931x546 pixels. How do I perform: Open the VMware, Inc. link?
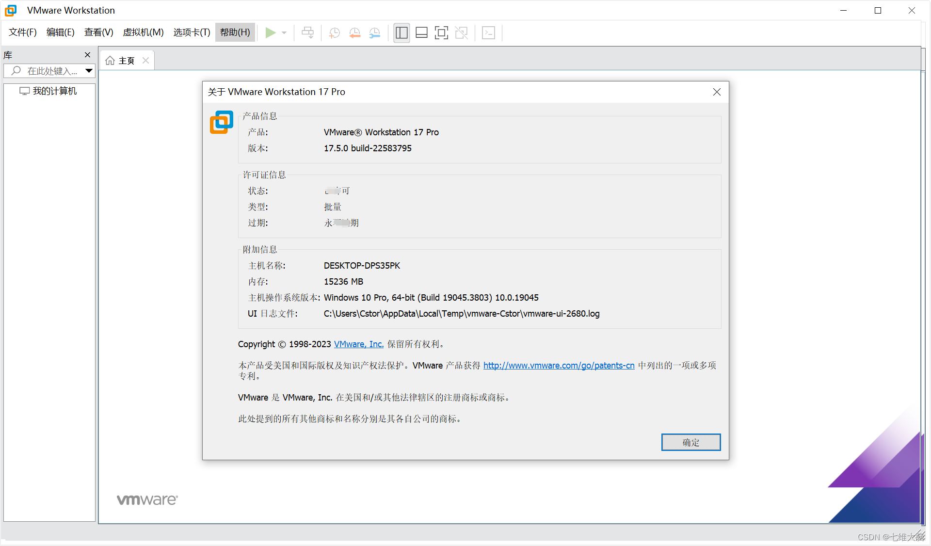(359, 344)
